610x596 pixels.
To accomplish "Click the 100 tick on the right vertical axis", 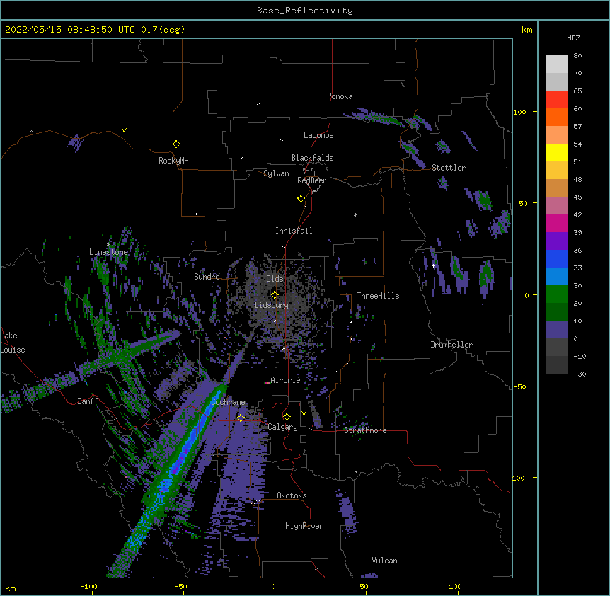I will point(519,112).
